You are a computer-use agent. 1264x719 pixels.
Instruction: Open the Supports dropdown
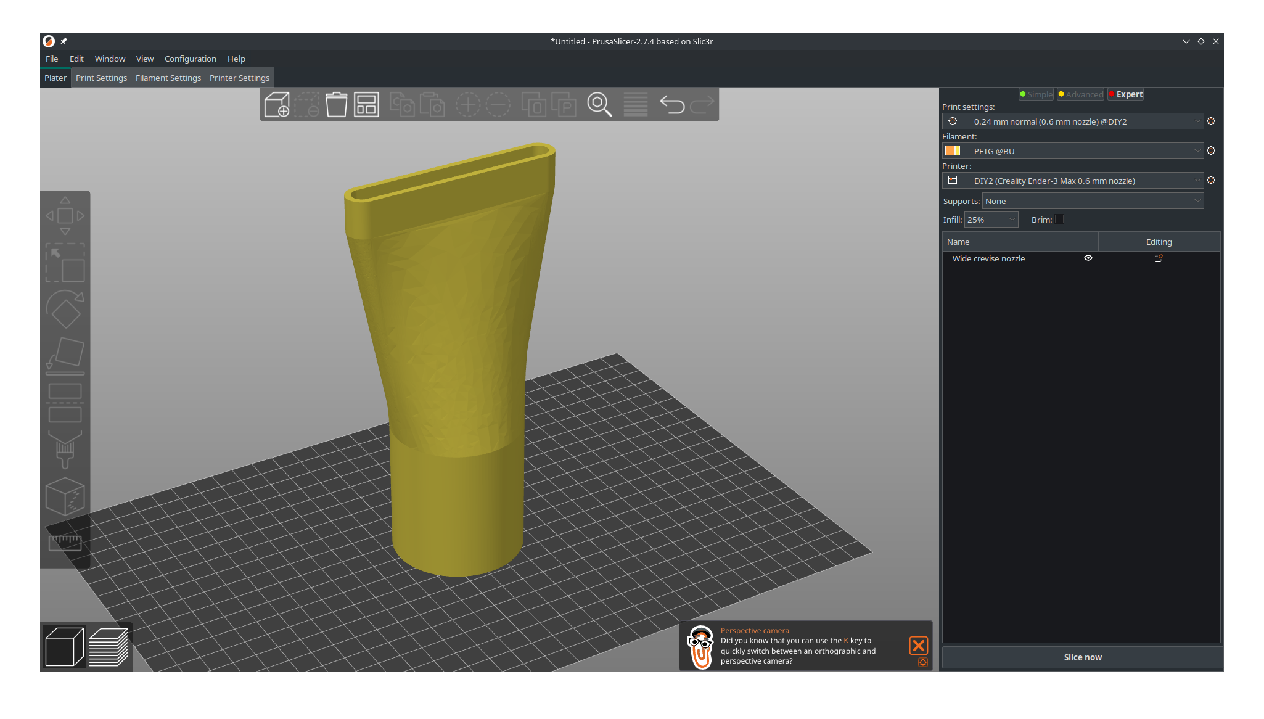coord(1092,201)
